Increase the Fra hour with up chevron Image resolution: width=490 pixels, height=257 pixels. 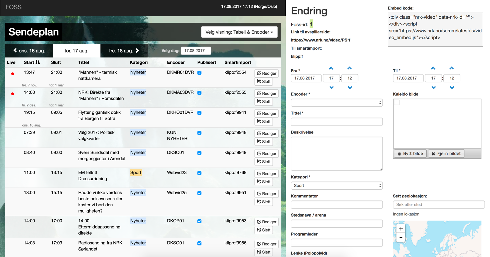coord(331,68)
